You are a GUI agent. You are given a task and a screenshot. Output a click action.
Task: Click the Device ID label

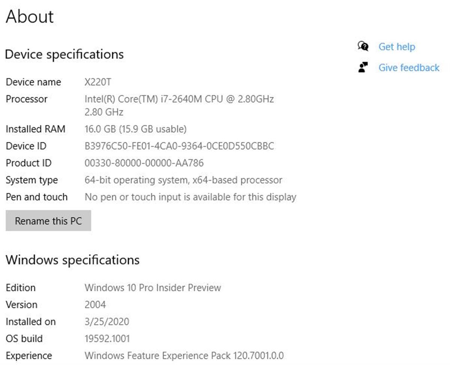coord(26,146)
